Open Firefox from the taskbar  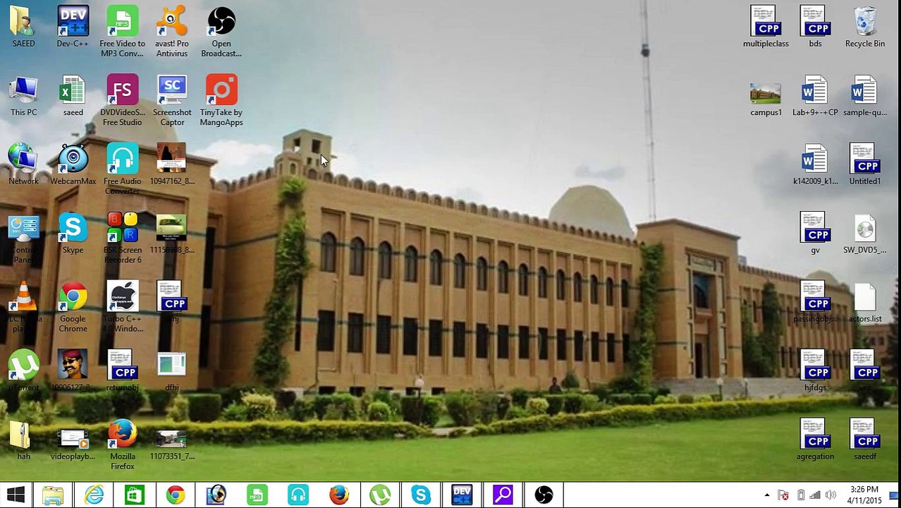click(339, 495)
